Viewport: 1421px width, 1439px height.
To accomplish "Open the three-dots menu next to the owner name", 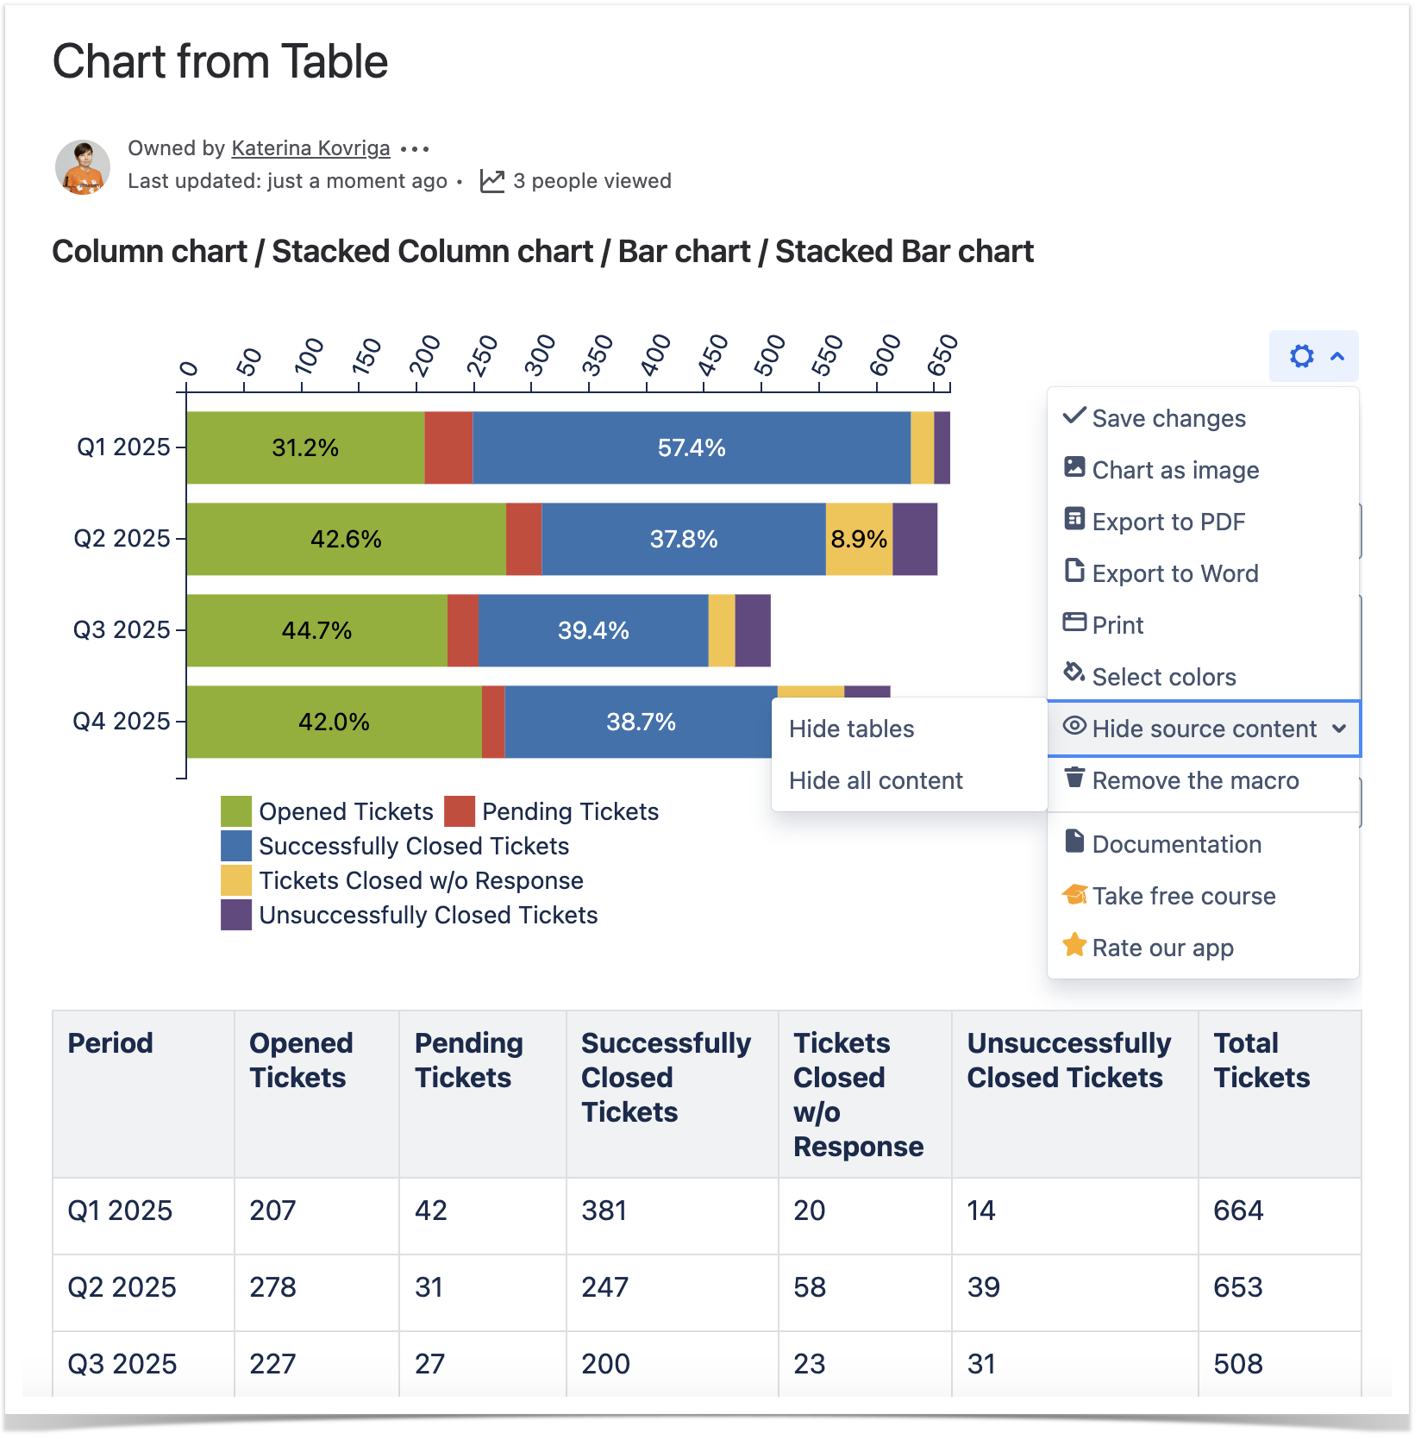I will click(x=415, y=149).
